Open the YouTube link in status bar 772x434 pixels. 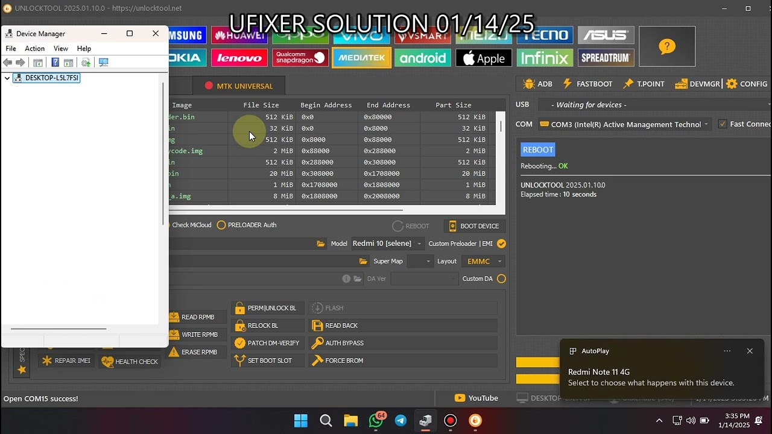tap(476, 398)
